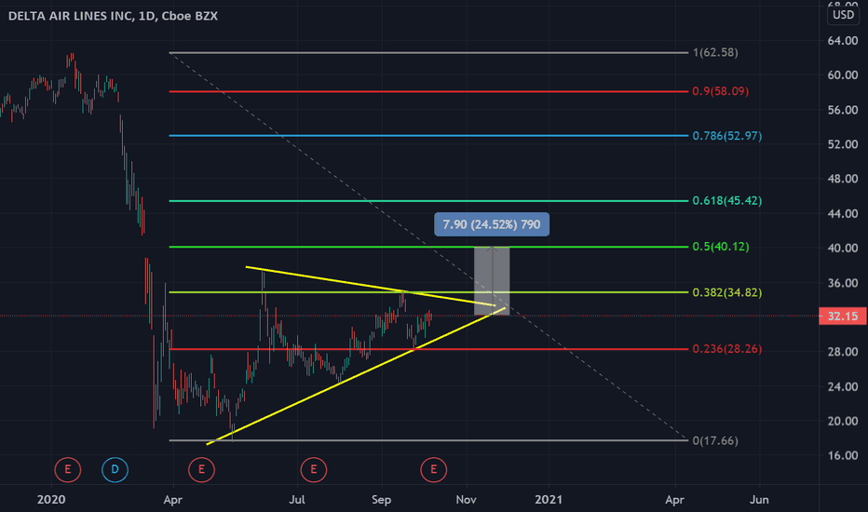Click the Sep label on time axis
868x512 pixels.
point(382,500)
